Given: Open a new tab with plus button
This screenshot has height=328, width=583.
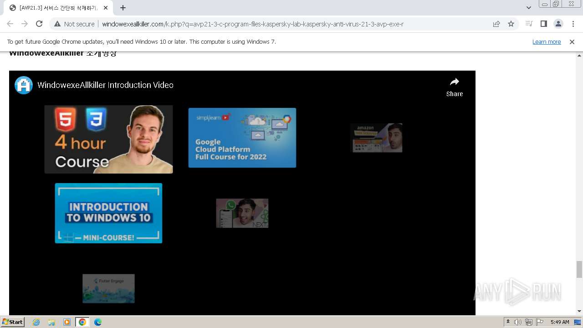Looking at the screenshot, I should (123, 8).
